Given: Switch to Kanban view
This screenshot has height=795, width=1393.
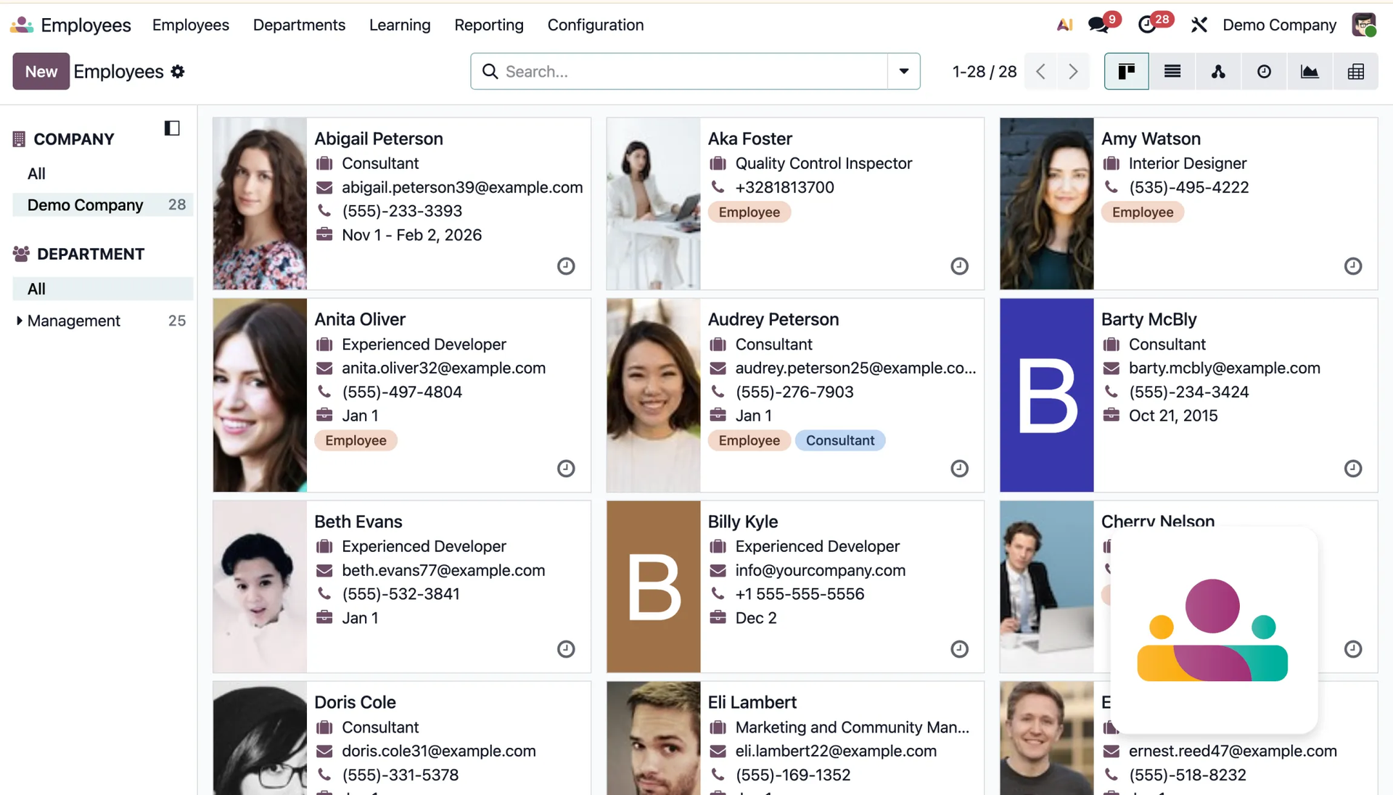Looking at the screenshot, I should [x=1126, y=71].
